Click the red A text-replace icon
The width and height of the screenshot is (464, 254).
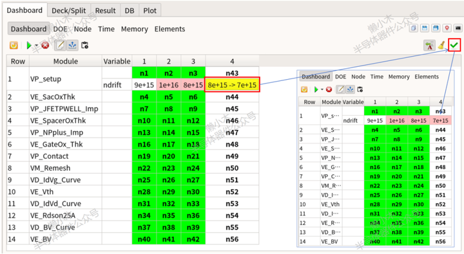click(429, 46)
